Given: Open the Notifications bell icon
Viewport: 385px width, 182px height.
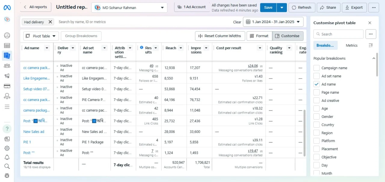Looking at the screenshot, I should (x=7, y=157).
